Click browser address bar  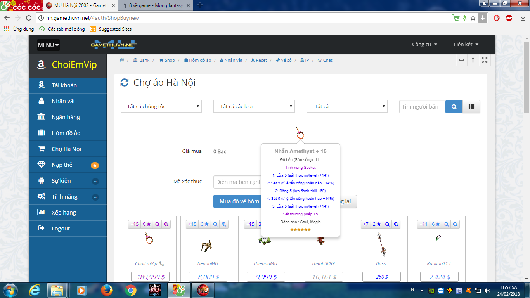click(x=244, y=18)
